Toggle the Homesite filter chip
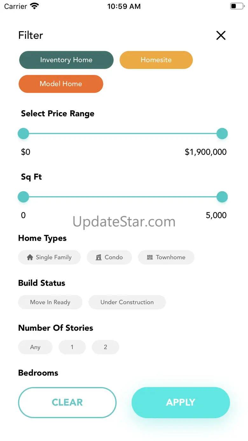248x441 pixels. coord(156,60)
